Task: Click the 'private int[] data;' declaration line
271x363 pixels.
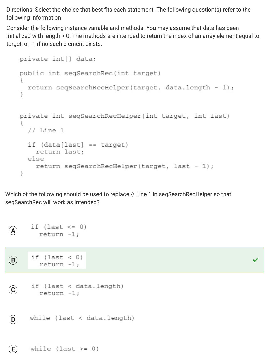Action: (x=58, y=59)
